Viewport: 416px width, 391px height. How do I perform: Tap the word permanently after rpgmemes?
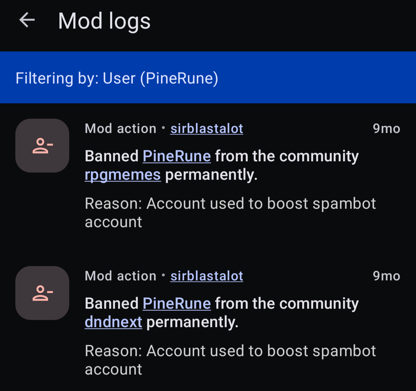(x=211, y=175)
